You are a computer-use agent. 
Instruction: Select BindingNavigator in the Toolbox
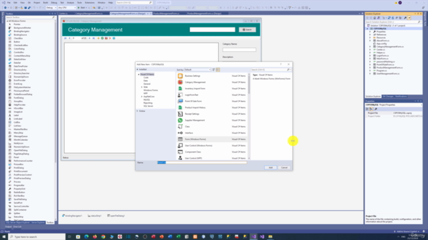(x=21, y=31)
